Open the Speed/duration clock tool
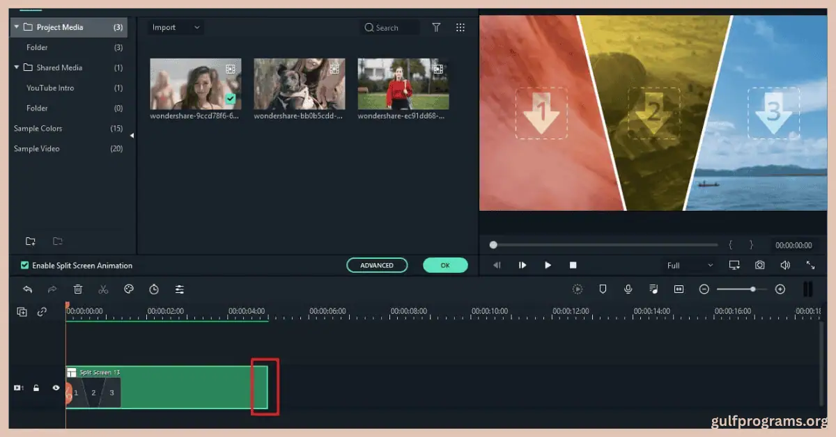 click(153, 289)
